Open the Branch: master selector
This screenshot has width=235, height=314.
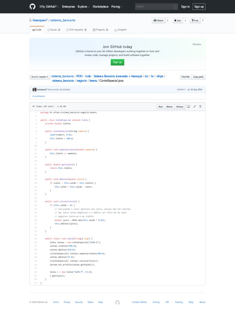pos(39,77)
